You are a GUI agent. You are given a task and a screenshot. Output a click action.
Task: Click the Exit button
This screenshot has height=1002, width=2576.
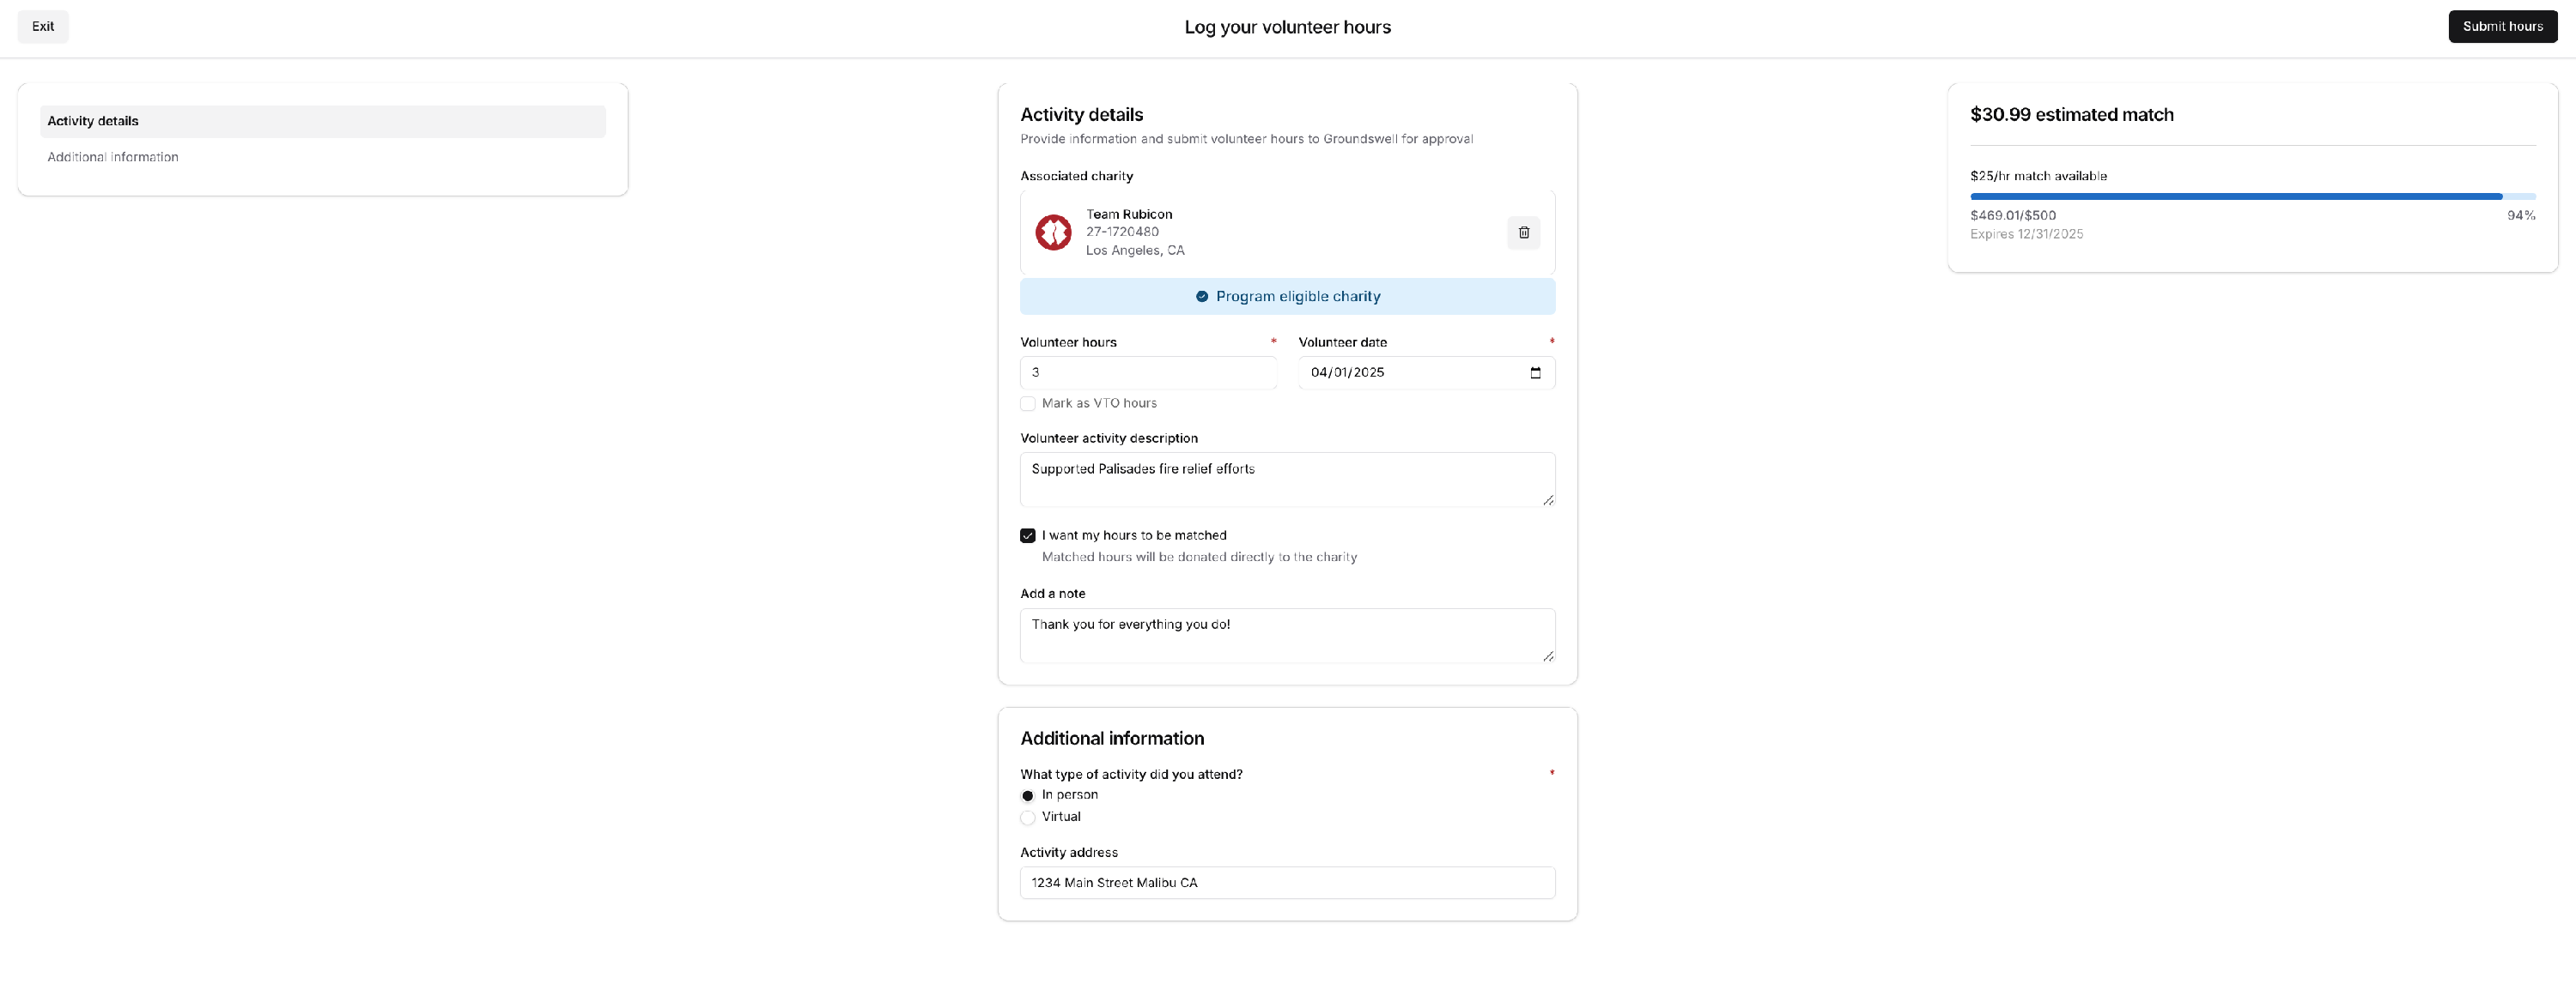(43, 27)
